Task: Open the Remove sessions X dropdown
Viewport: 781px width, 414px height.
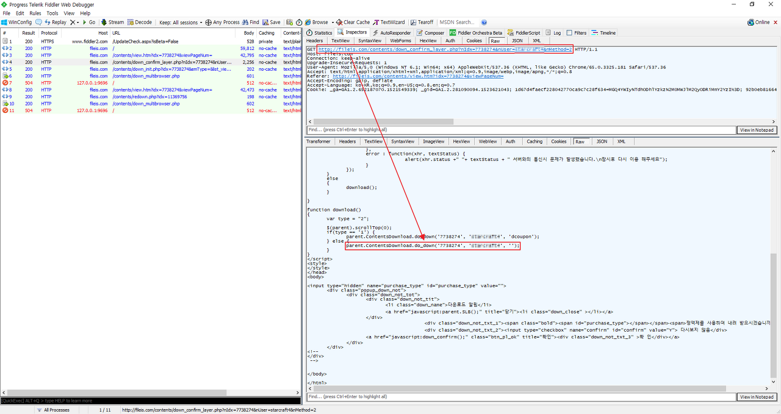Action: [x=74, y=22]
